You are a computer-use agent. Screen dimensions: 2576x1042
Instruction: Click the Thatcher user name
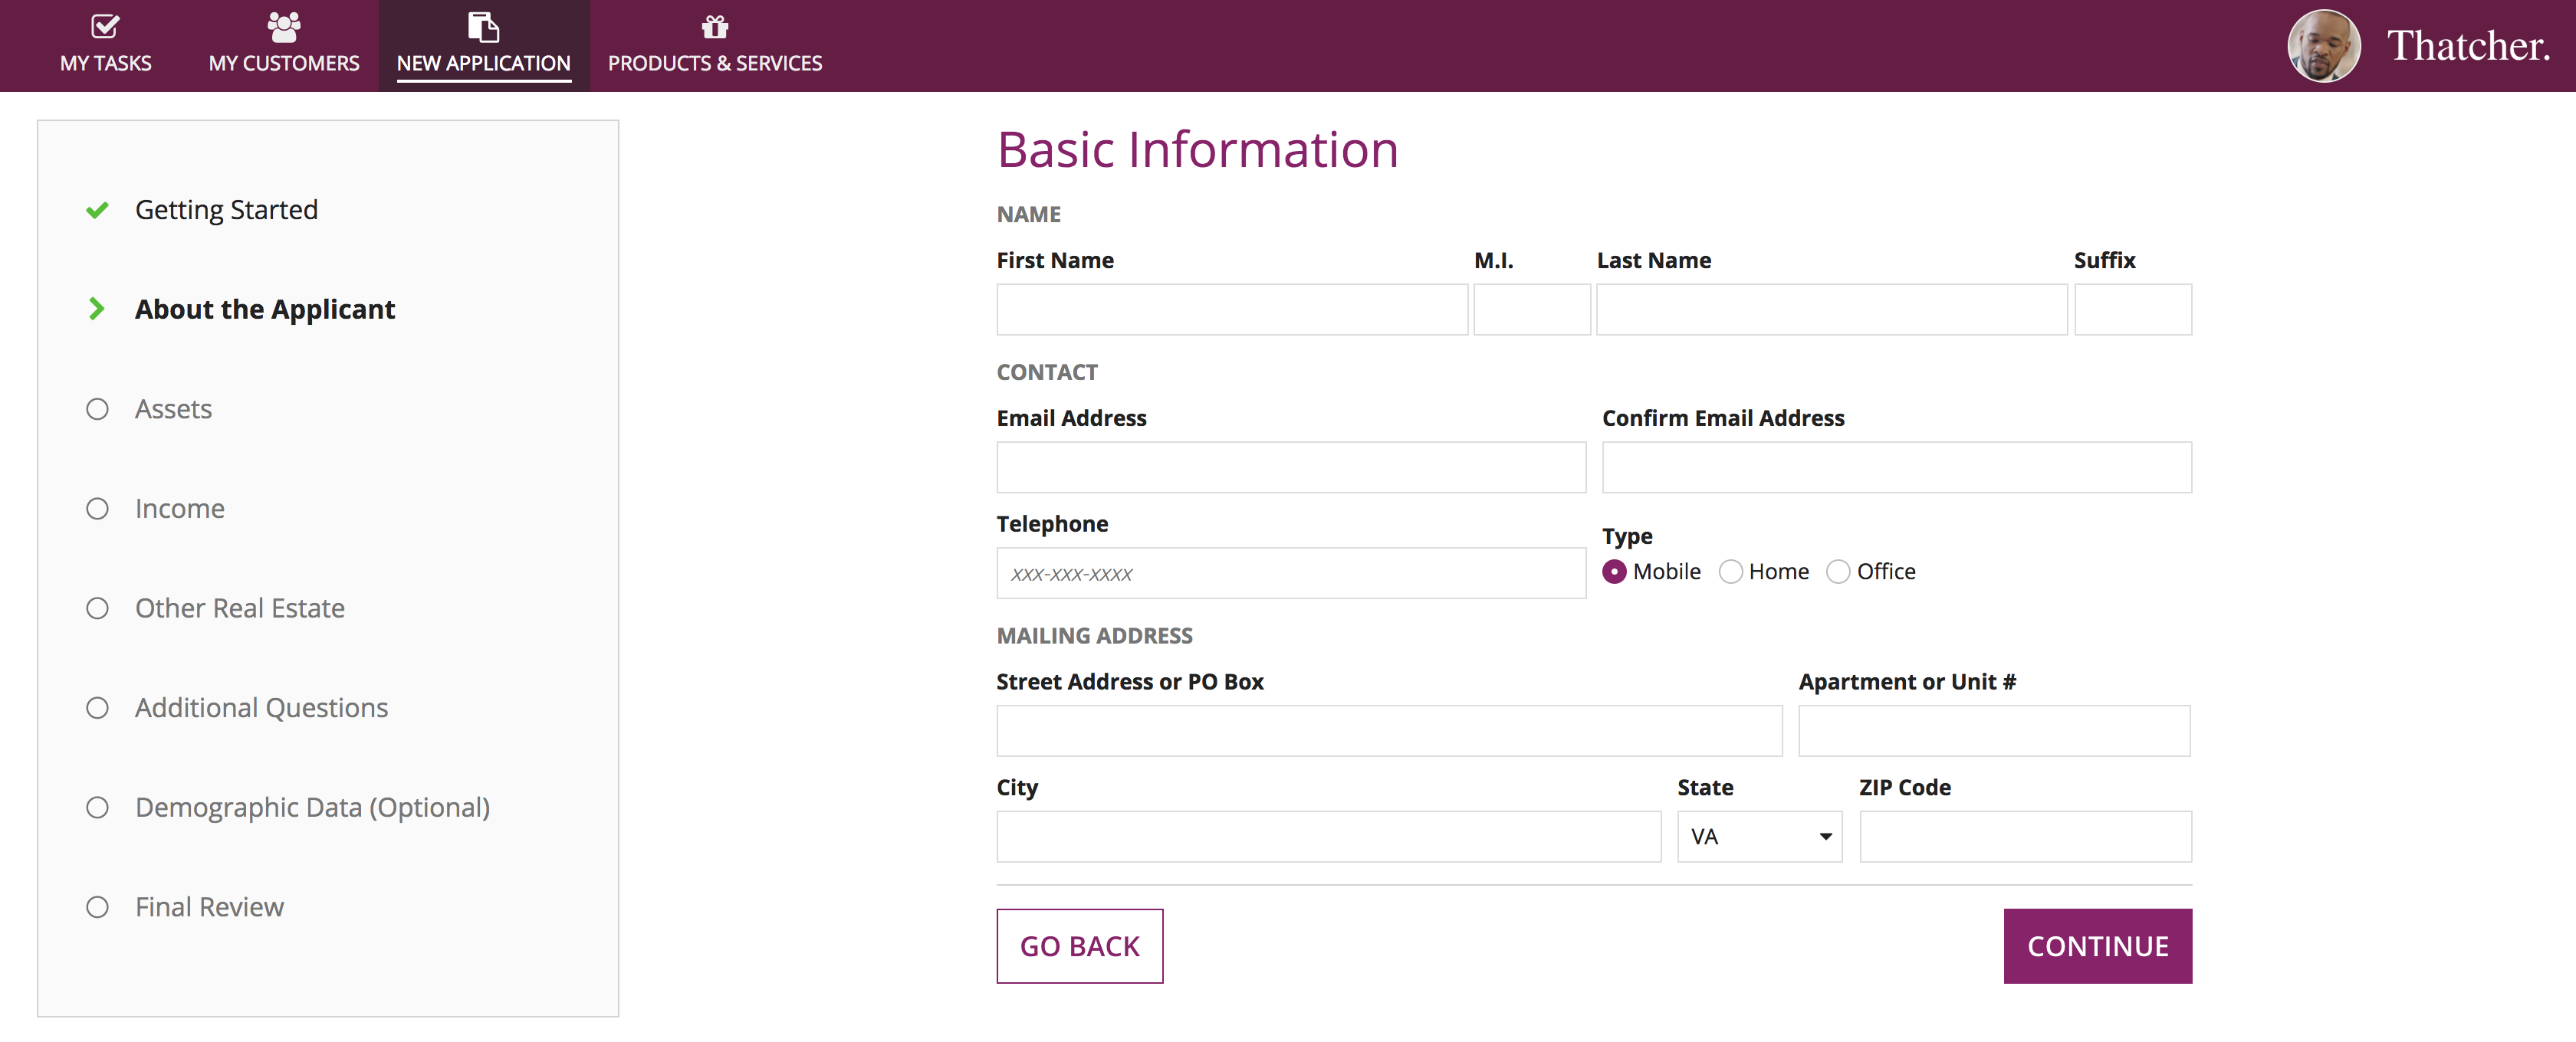[2468, 46]
